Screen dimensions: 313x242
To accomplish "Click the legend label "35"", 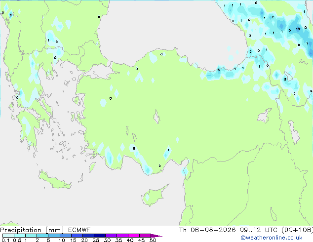I will point(118,240).
